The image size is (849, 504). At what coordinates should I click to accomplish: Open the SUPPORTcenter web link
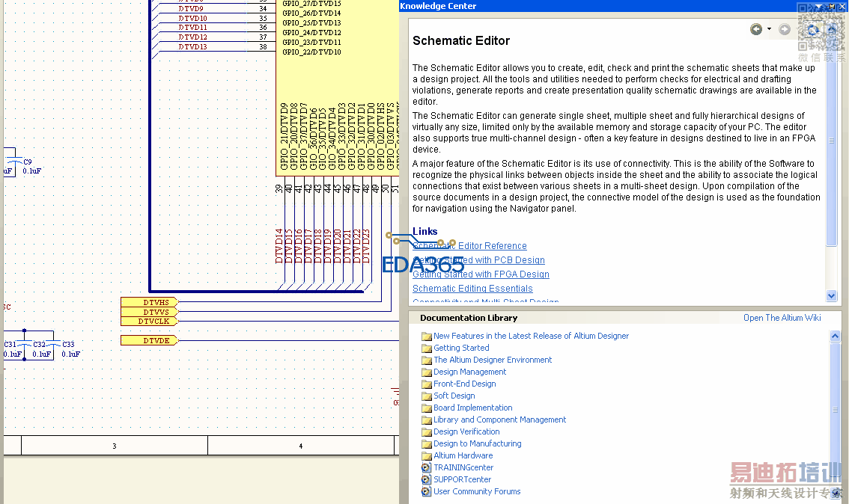[463, 479]
